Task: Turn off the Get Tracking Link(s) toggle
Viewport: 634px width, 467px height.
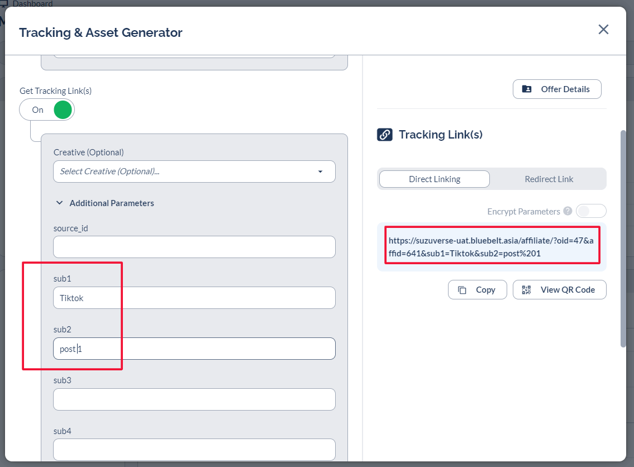Action: coord(47,110)
